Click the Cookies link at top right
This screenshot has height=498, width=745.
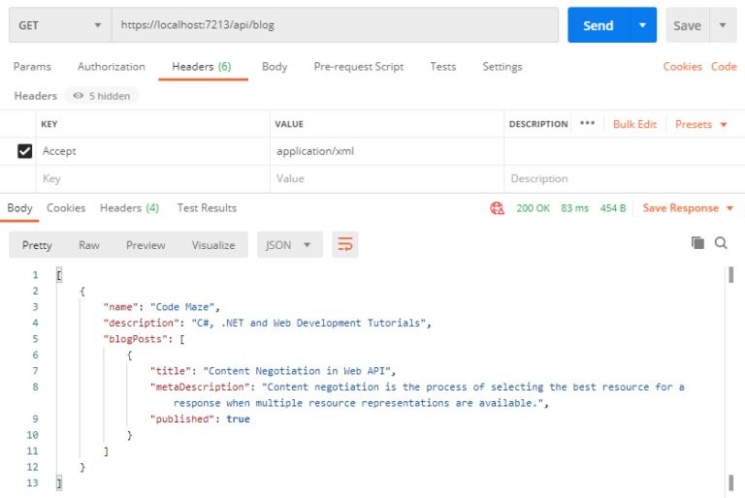click(682, 67)
